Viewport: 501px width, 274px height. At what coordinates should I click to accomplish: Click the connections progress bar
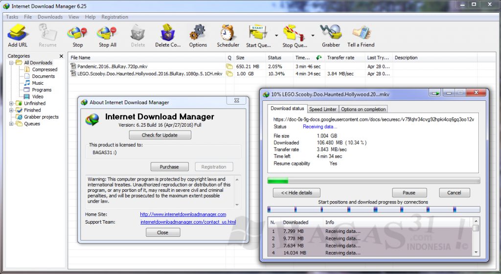373,209
